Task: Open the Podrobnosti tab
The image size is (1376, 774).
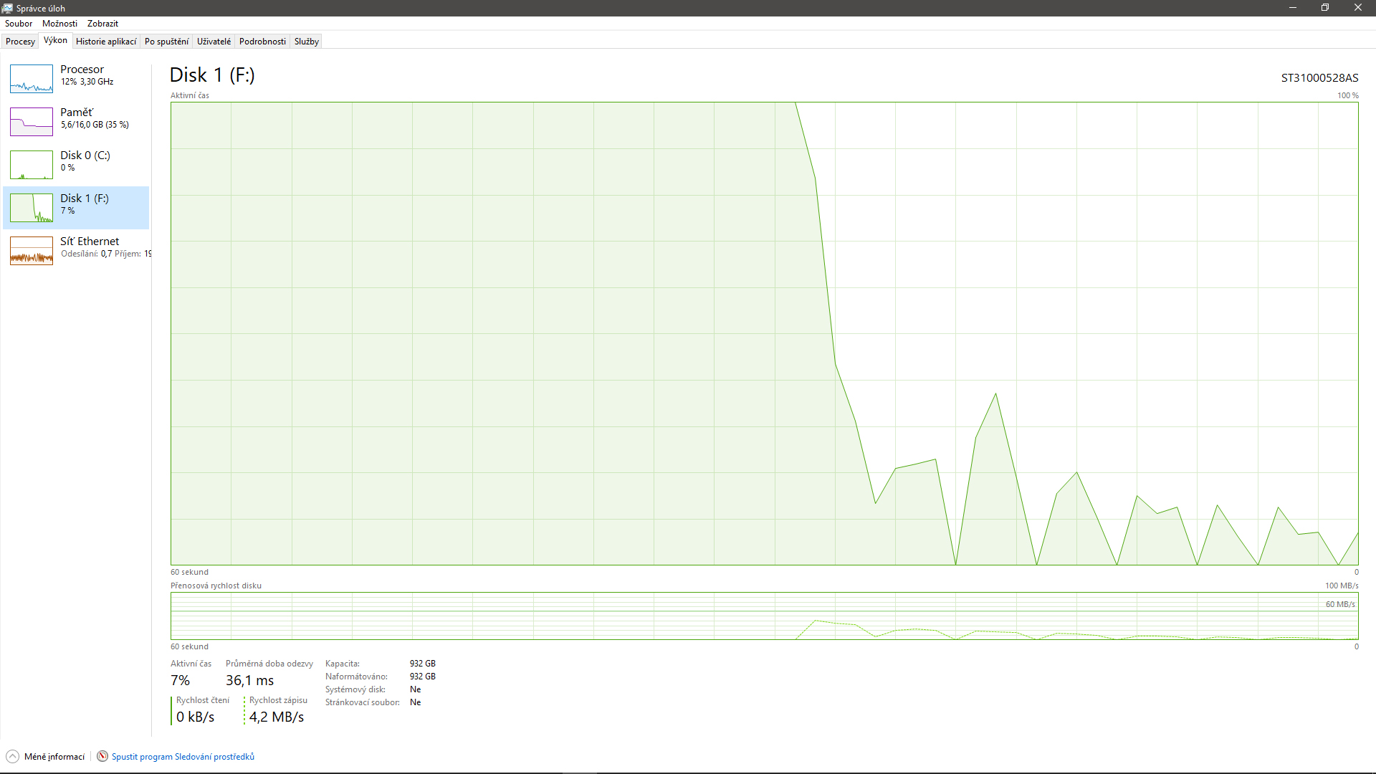Action: (262, 42)
